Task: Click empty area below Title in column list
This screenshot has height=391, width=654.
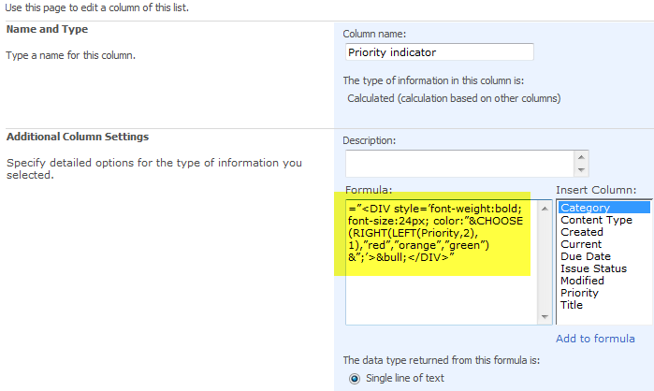Action: pyautogui.click(x=599, y=316)
